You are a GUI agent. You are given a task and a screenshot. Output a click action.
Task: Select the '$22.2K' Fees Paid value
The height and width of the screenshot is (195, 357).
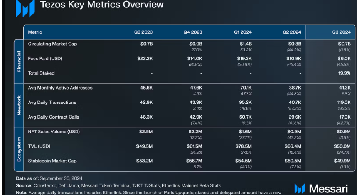(x=145, y=59)
